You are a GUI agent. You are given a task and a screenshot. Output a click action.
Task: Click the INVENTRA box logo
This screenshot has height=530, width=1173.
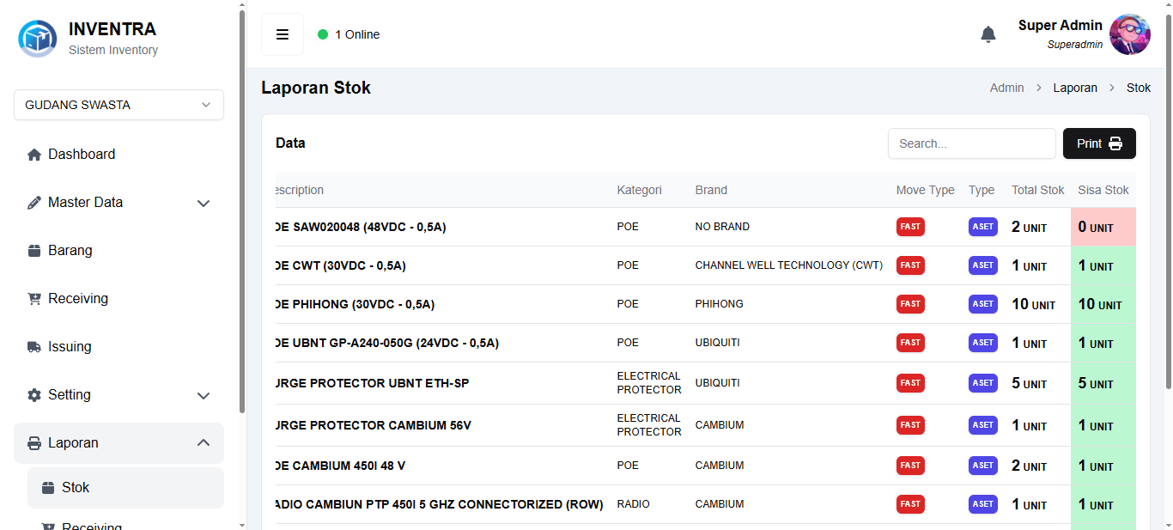pos(38,38)
